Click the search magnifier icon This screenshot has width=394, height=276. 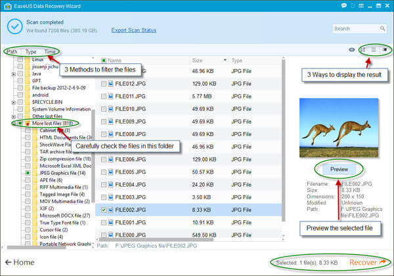pyautogui.click(x=383, y=28)
